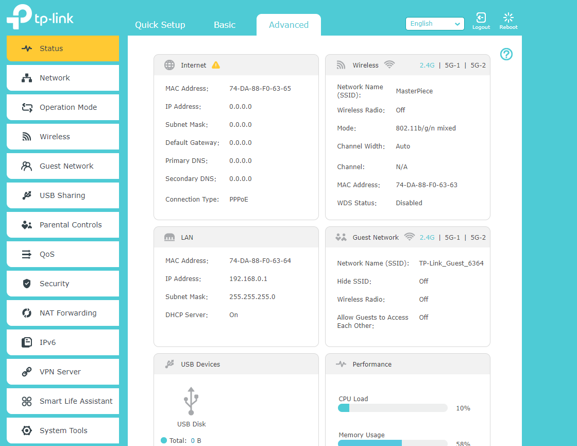Switch to the Quick Setup tab
Viewport: 577px width, 446px height.
[x=160, y=25]
